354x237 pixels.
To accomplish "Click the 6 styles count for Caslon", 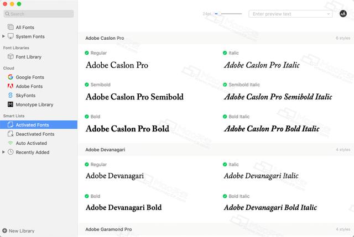I will 343,38.
